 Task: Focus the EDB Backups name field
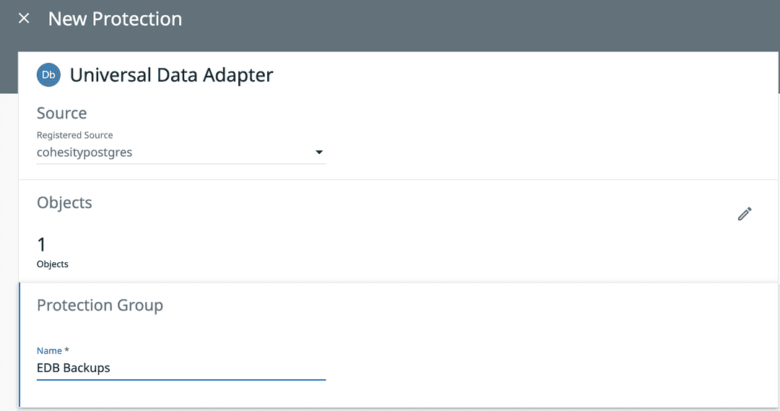[x=181, y=368]
